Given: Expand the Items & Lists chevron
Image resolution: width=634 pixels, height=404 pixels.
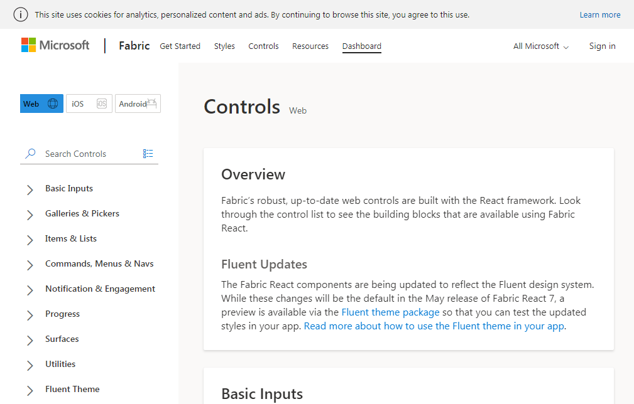Looking at the screenshot, I should pos(30,240).
